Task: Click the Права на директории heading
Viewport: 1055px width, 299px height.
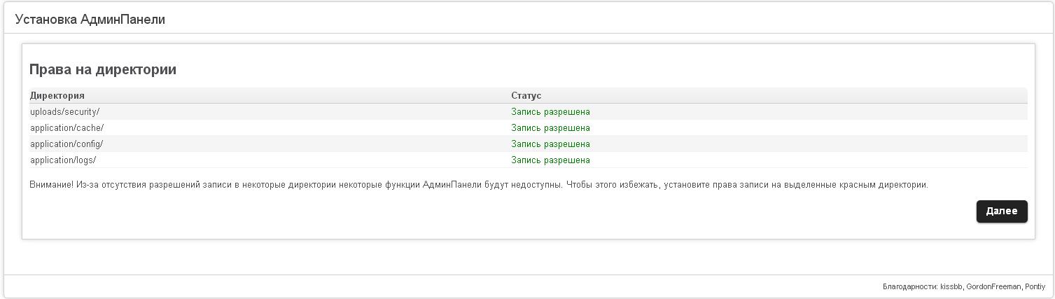Action: pos(103,70)
